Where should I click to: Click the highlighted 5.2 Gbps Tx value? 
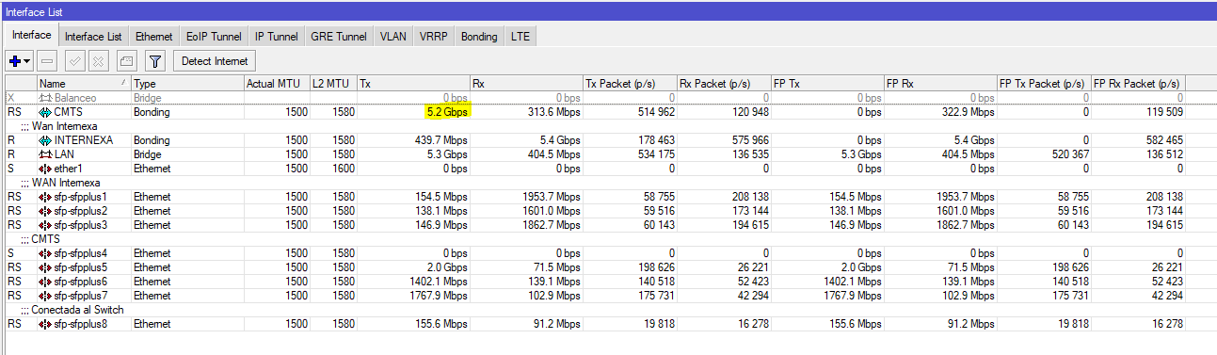[446, 112]
